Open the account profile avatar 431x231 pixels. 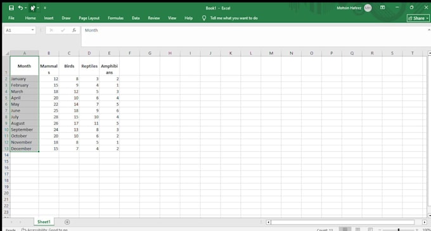[x=368, y=8]
